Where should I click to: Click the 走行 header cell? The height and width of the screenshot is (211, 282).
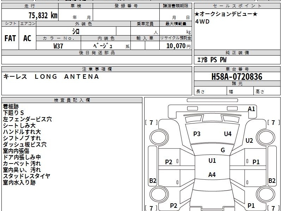coord(30,6)
